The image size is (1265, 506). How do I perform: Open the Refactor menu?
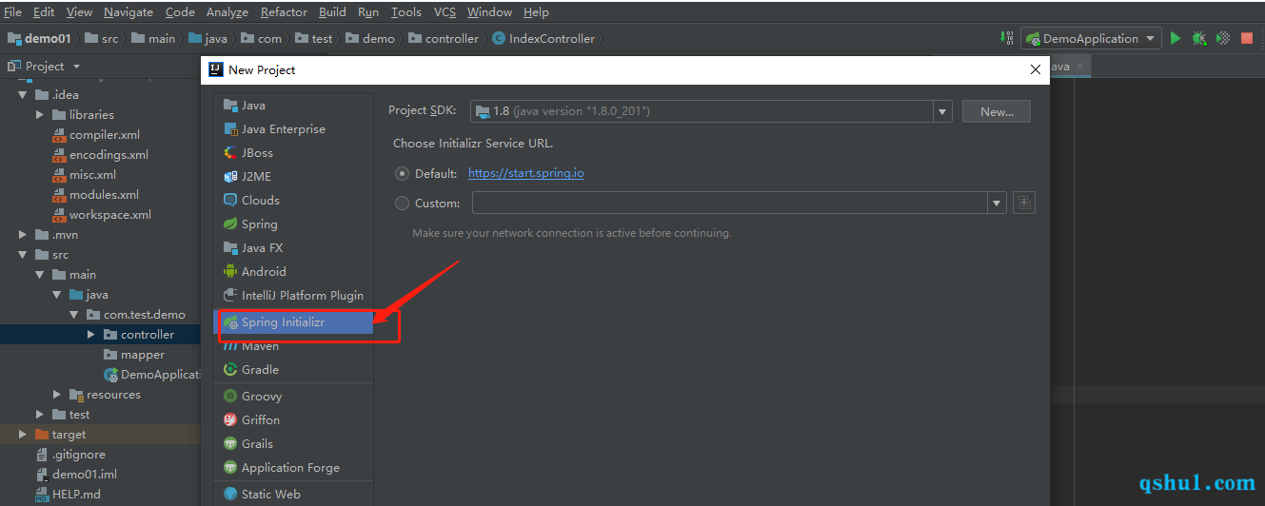[284, 12]
